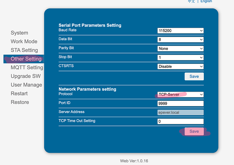This screenshot has height=165, width=234.
Task: Focus the TCP Time Out Setting field
Action: (x=180, y=121)
